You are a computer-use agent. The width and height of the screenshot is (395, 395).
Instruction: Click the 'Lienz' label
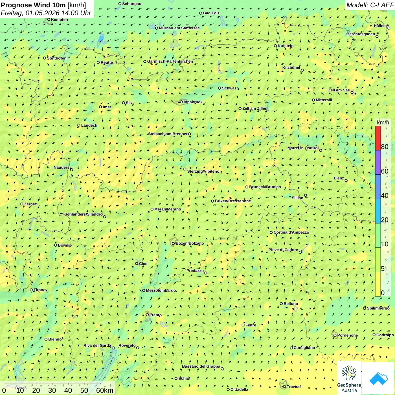[x=339, y=178]
